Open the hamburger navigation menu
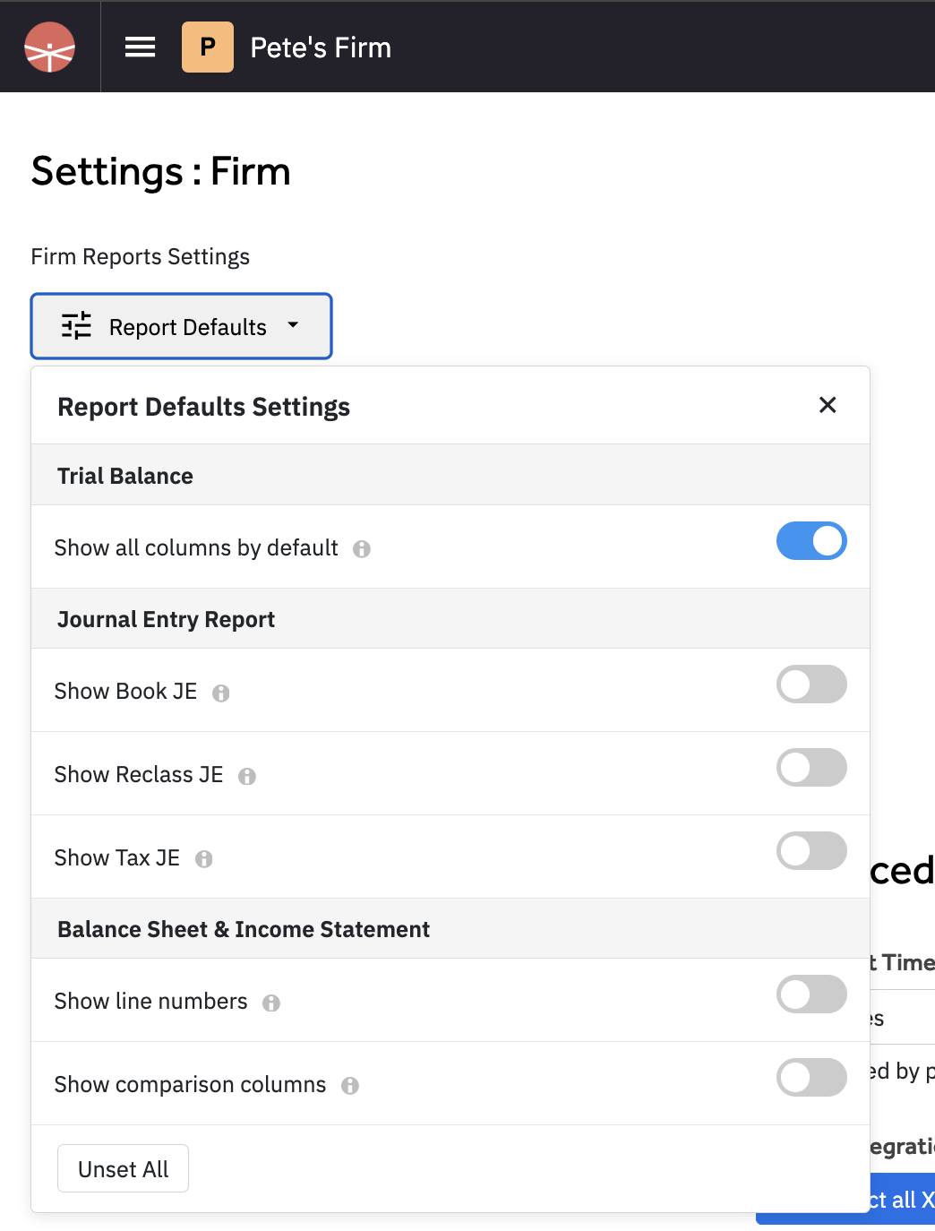This screenshot has height=1231, width=935. click(141, 47)
